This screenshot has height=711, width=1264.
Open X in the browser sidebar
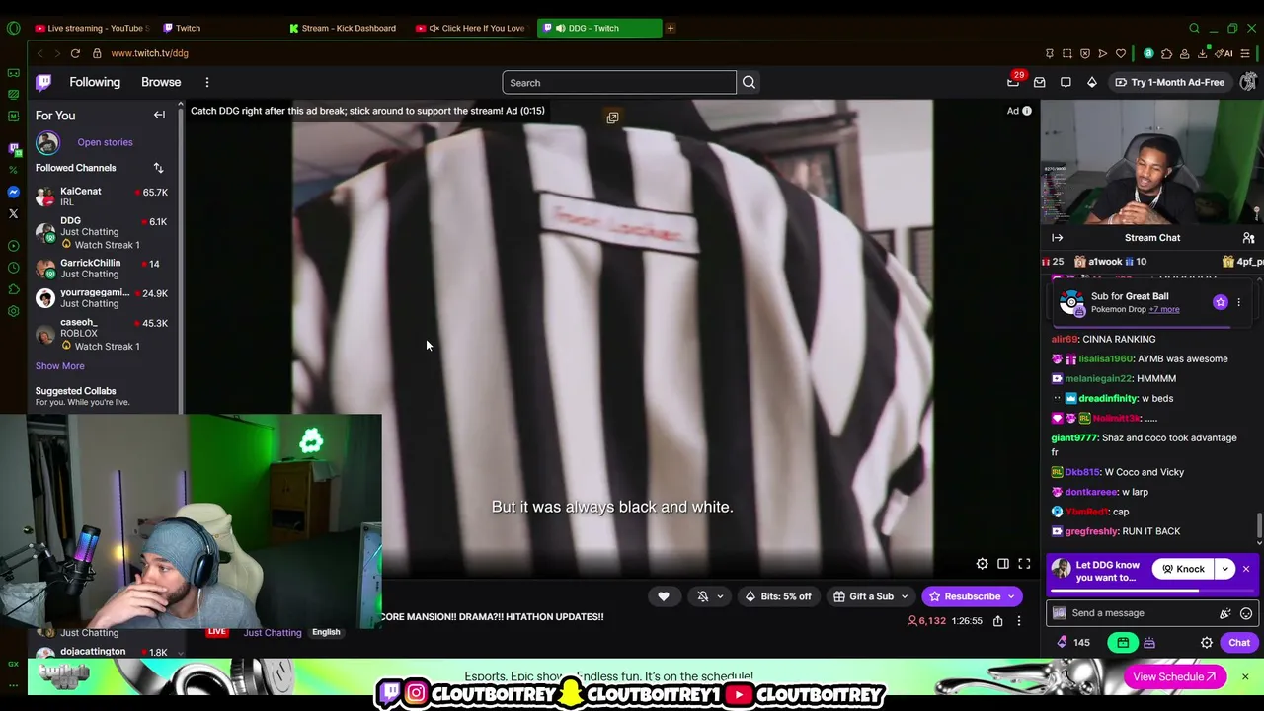(x=13, y=213)
